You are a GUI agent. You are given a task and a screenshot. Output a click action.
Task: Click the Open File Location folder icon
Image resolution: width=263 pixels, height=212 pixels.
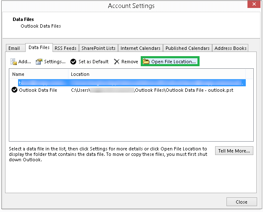146,62
